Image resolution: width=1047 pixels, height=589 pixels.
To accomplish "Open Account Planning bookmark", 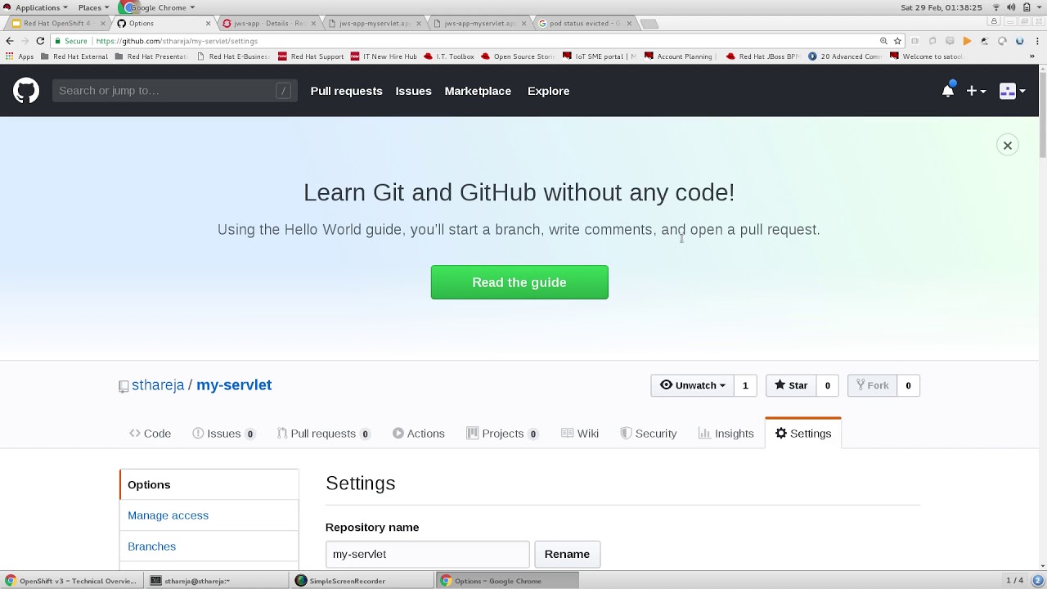I will point(679,56).
